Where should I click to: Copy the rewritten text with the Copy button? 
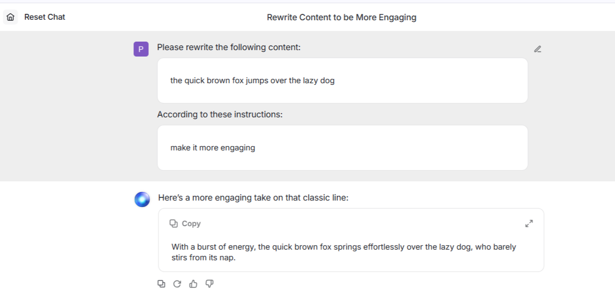tap(186, 224)
